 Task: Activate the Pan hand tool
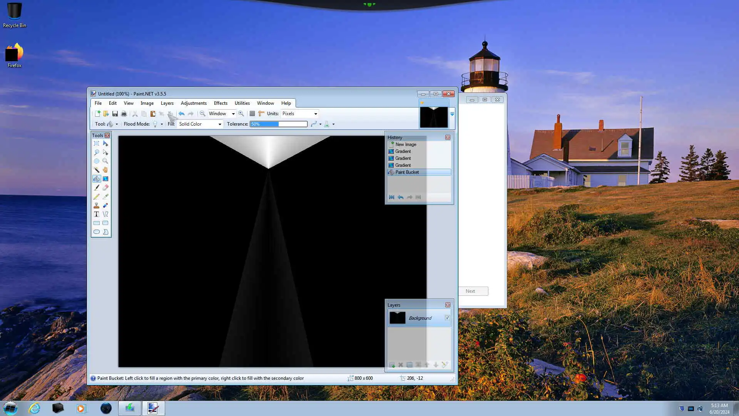tap(105, 170)
